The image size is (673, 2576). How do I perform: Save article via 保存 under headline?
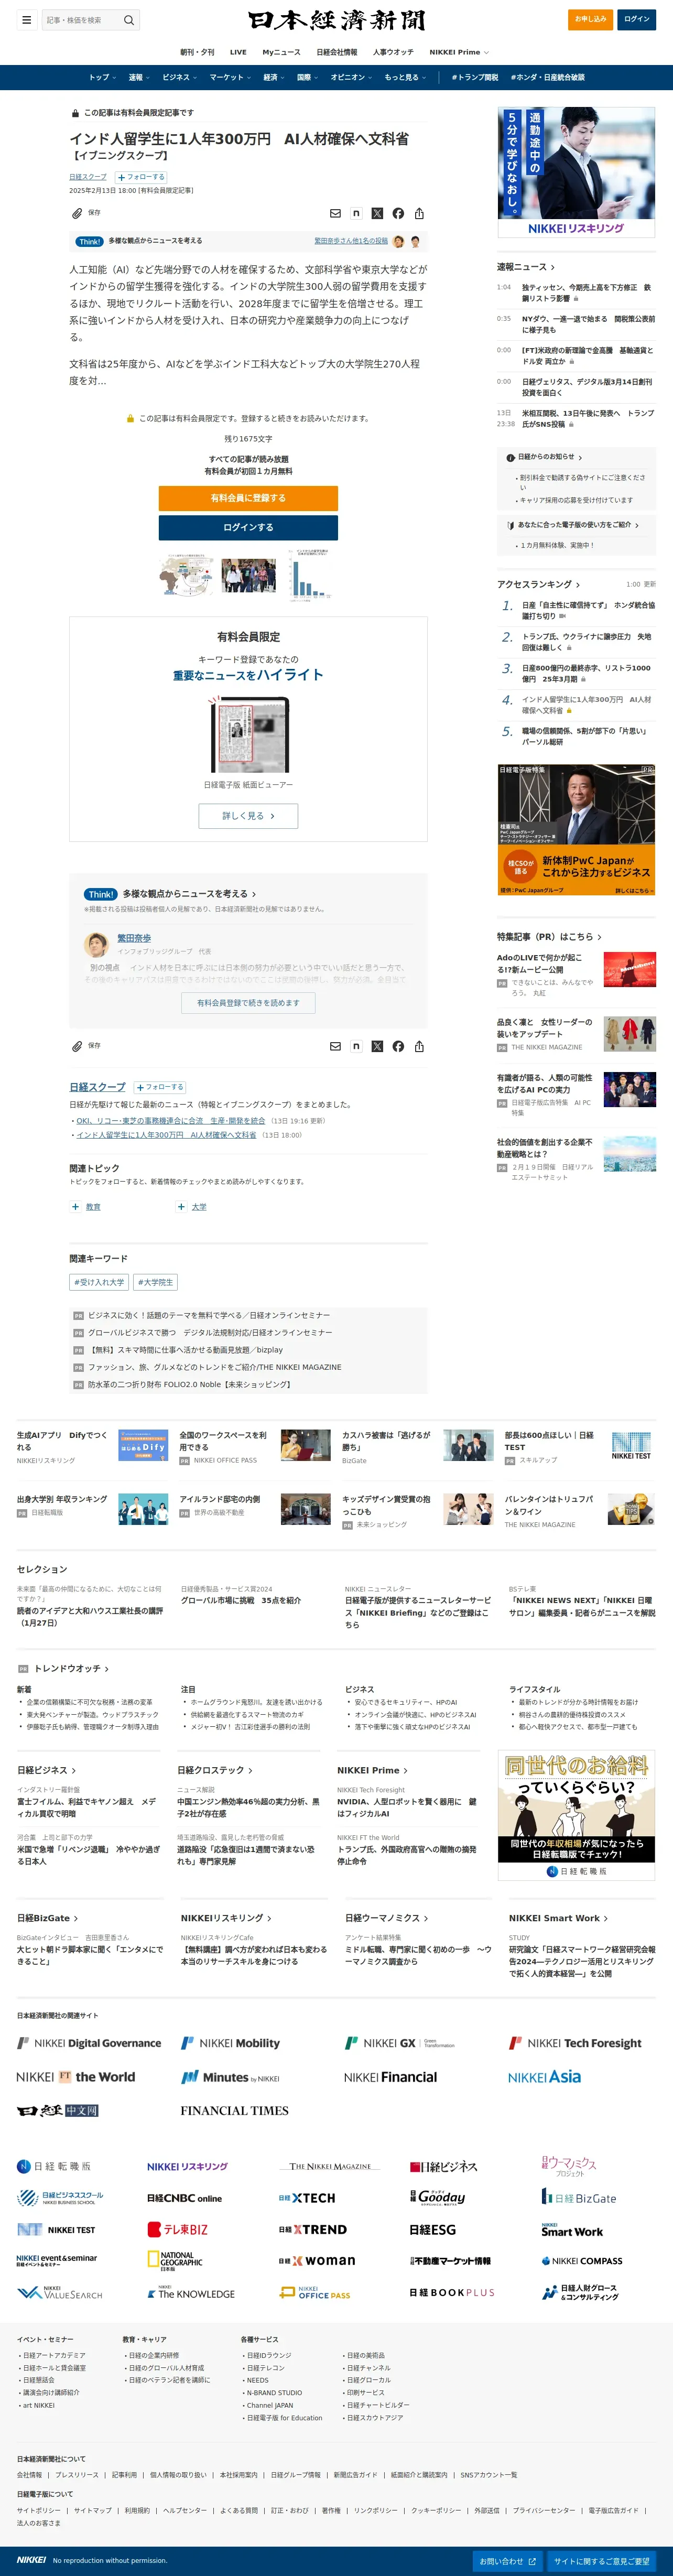(x=86, y=213)
